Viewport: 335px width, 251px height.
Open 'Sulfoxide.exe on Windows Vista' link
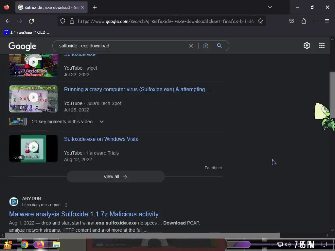[x=101, y=139]
